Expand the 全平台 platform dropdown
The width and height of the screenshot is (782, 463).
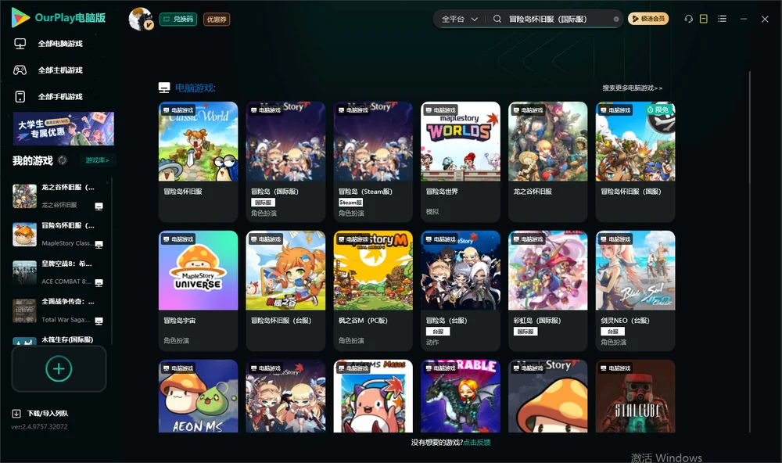pos(459,19)
